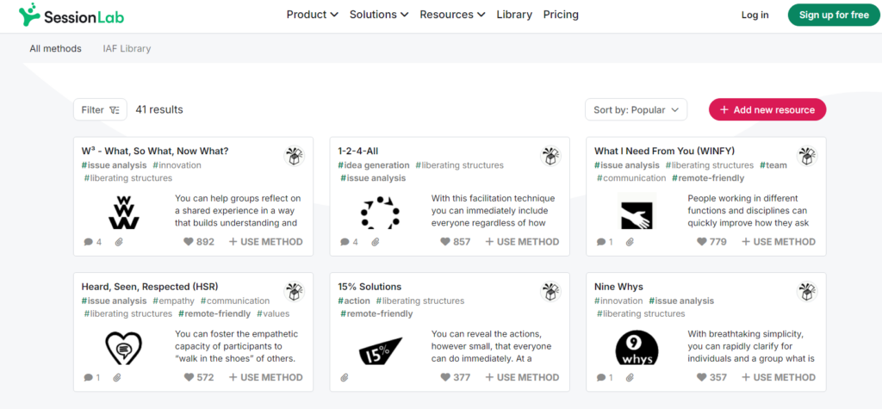Click #innovation tag on Nine Whys card
Image resolution: width=882 pixels, height=409 pixels.
click(618, 301)
